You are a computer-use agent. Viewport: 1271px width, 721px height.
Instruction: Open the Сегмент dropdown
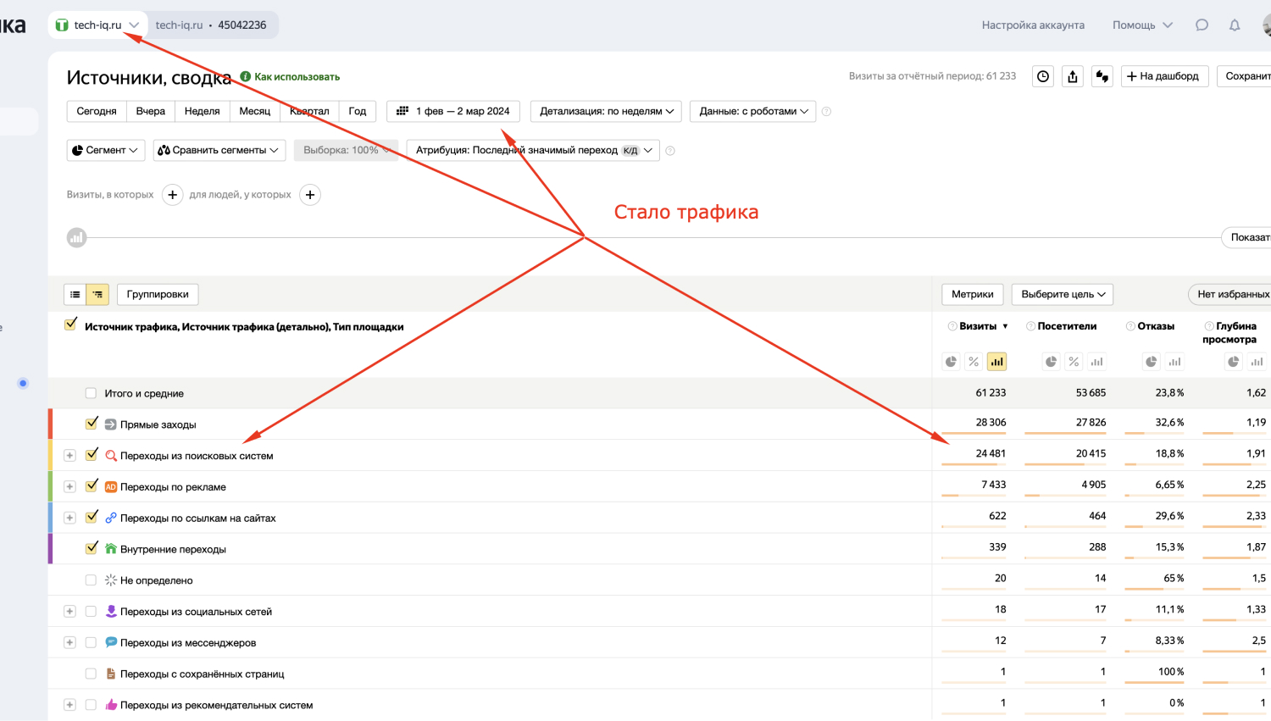[x=106, y=150]
